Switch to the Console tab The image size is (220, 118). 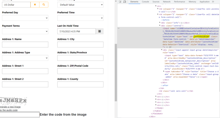pyautogui.click(x=145, y=2)
